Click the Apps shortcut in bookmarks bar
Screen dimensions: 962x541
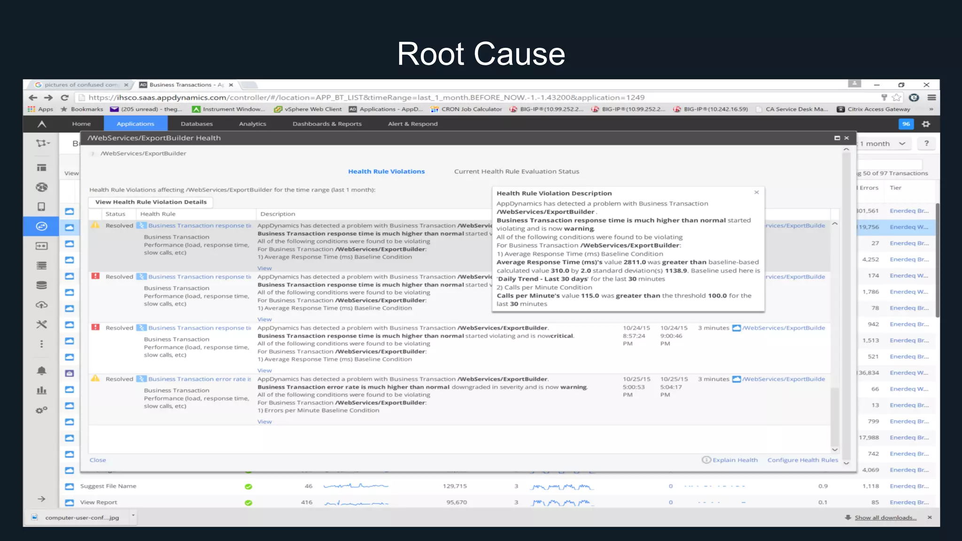pyautogui.click(x=40, y=109)
